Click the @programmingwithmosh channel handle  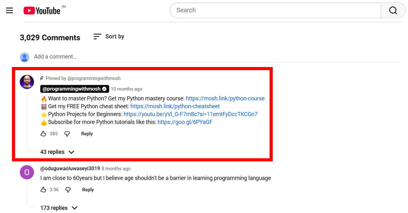click(71, 89)
